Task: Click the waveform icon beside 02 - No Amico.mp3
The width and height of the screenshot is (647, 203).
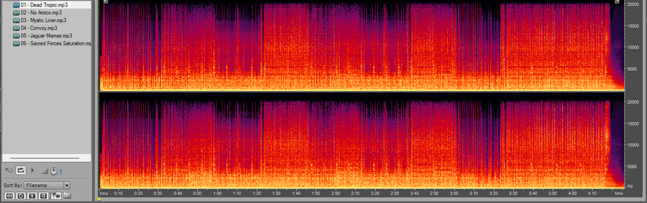Action: 16,13
